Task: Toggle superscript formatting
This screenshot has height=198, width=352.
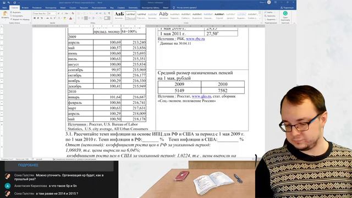Action: point(54,18)
